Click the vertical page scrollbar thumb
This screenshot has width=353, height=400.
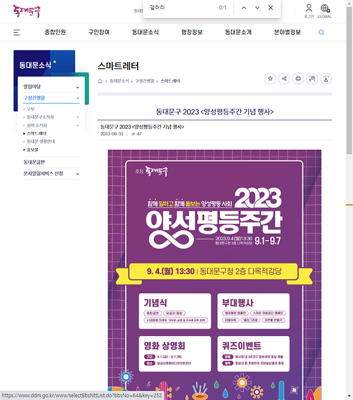(x=349, y=80)
